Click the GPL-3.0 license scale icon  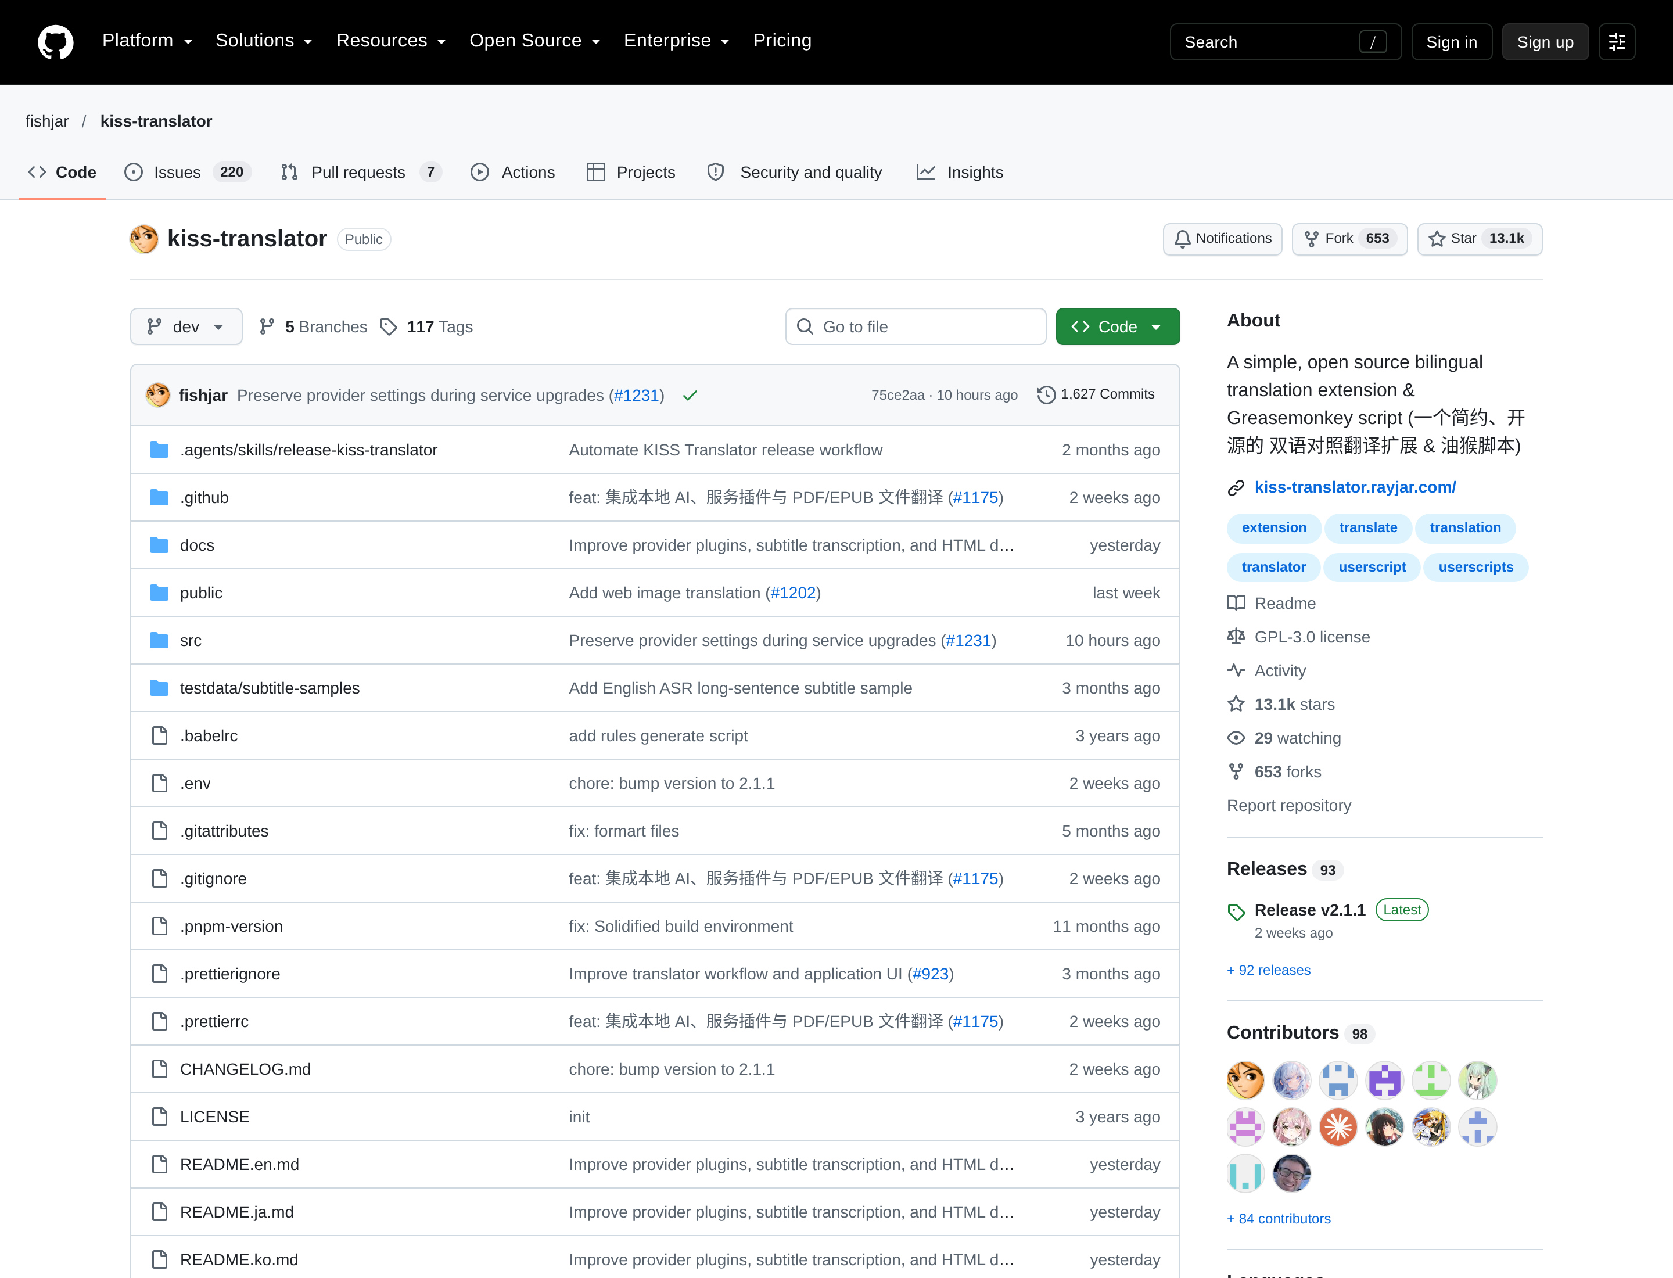[x=1236, y=637]
